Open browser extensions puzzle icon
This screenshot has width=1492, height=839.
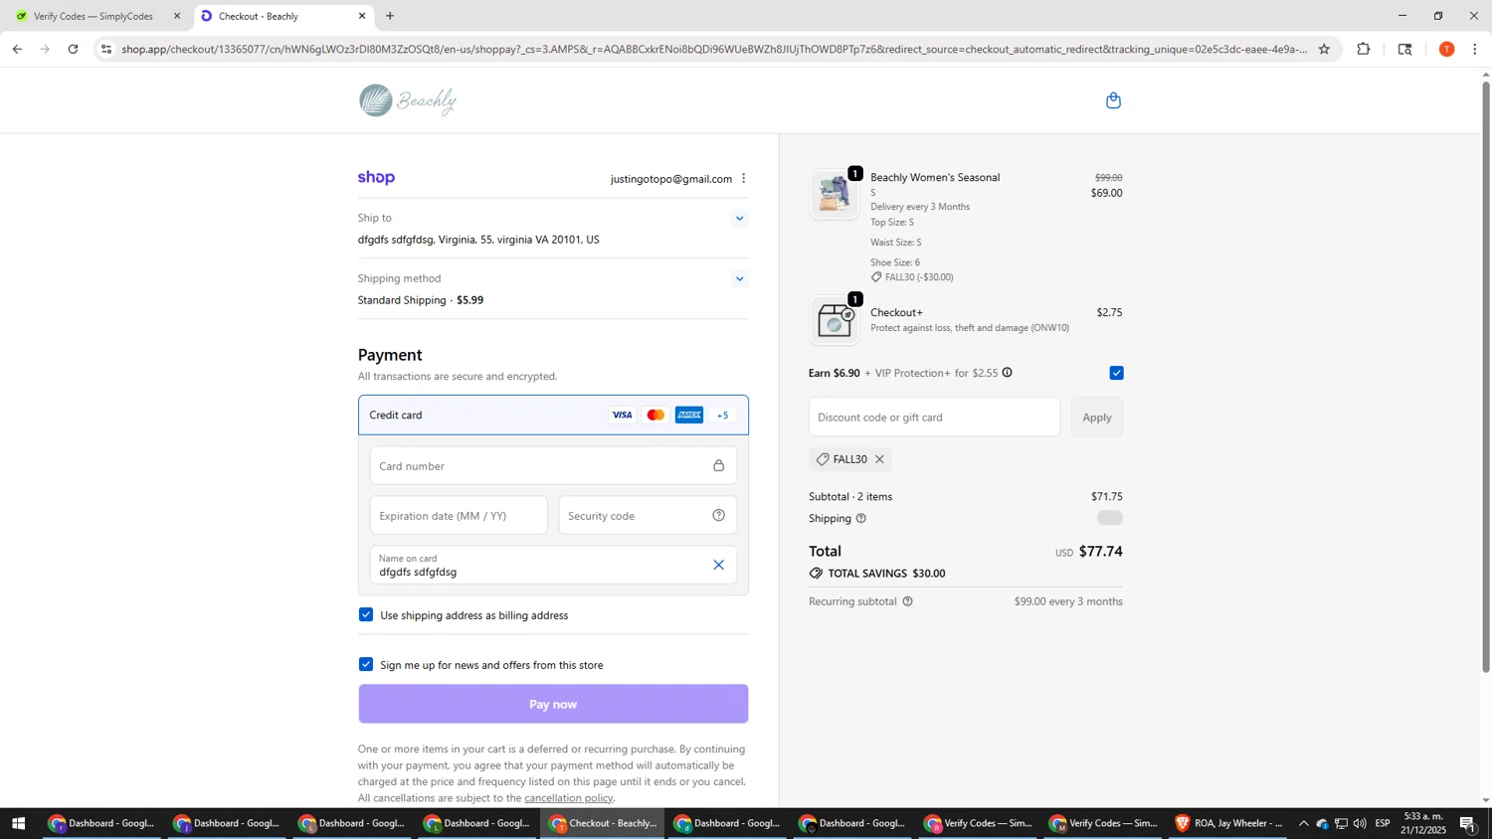click(1364, 49)
